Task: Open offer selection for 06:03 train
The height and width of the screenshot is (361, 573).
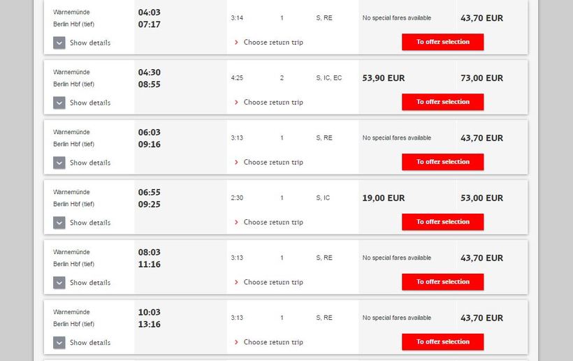Action: point(442,162)
